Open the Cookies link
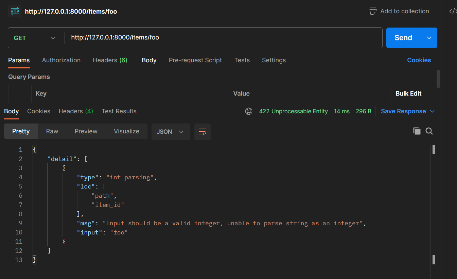Image resolution: width=457 pixels, height=279 pixels. [419, 60]
